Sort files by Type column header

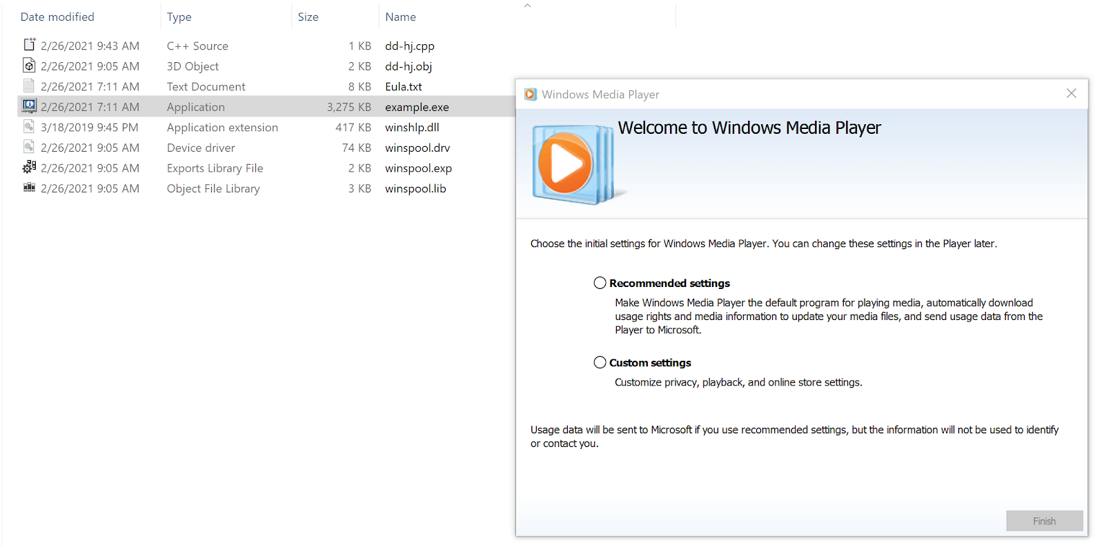(179, 17)
